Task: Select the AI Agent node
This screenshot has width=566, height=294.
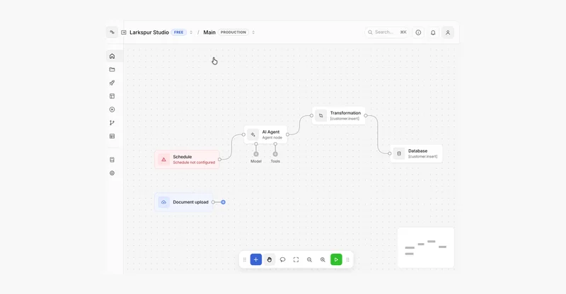Action: point(265,134)
